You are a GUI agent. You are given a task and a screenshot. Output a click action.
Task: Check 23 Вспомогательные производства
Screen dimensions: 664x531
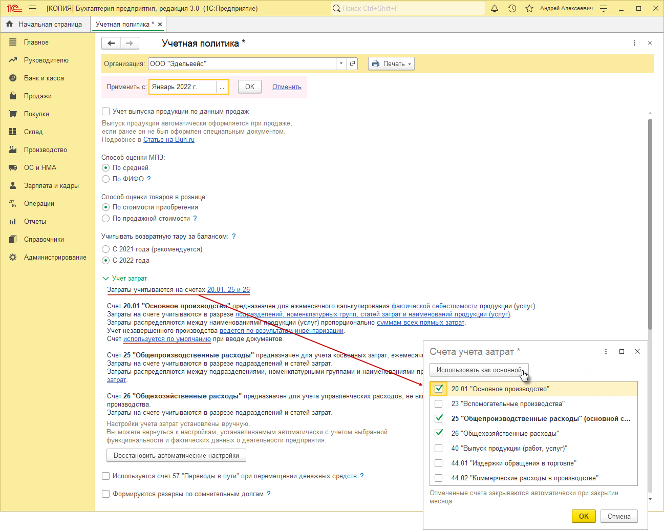439,403
